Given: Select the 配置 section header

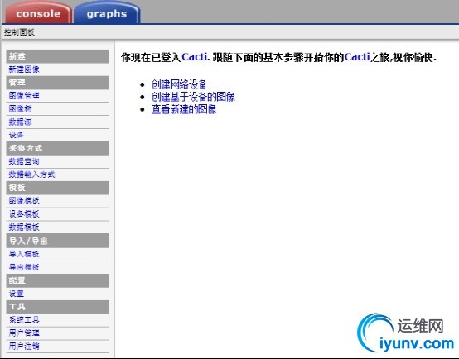Looking at the screenshot, I should [58, 280].
